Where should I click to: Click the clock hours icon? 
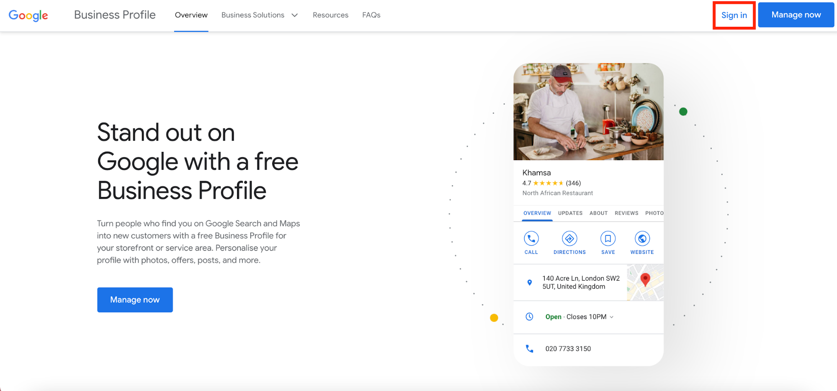click(x=529, y=317)
